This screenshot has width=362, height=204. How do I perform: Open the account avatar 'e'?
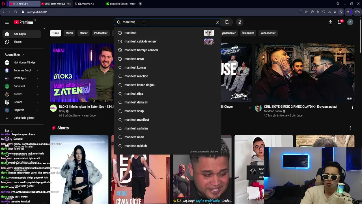350,22
